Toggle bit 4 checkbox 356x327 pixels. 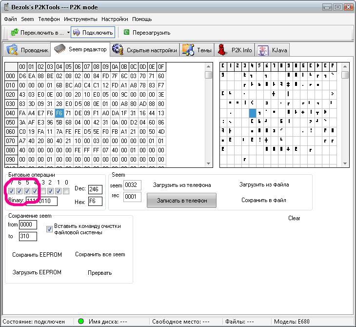point(35,191)
